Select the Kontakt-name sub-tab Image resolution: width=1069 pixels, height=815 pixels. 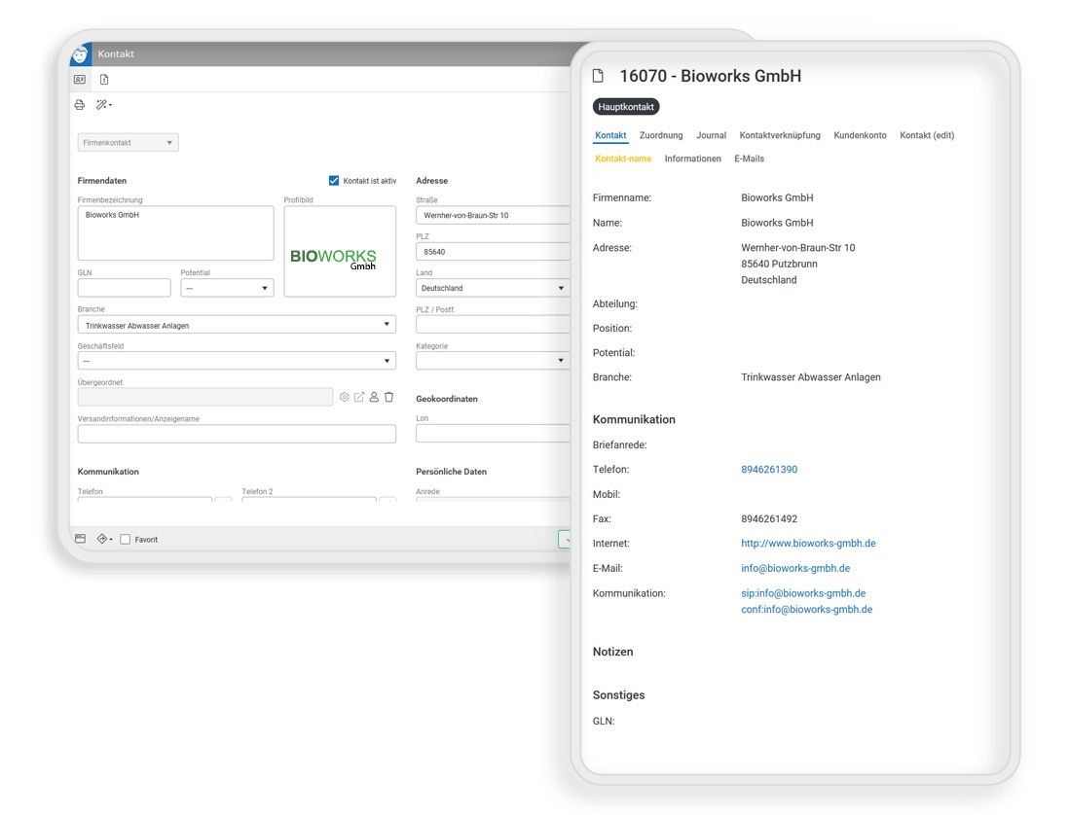[623, 159]
